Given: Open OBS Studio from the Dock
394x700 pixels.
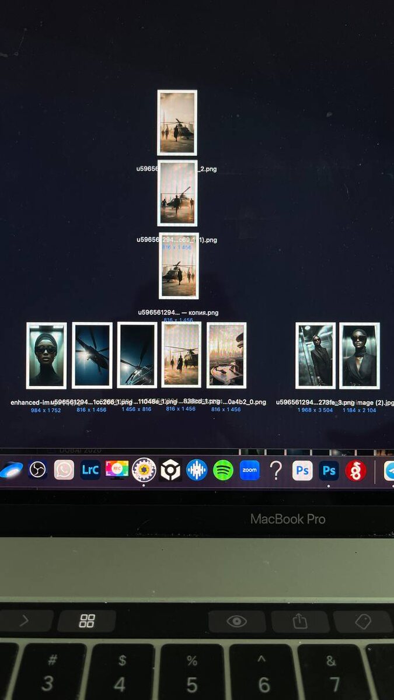Looking at the screenshot, I should pos(37,470).
